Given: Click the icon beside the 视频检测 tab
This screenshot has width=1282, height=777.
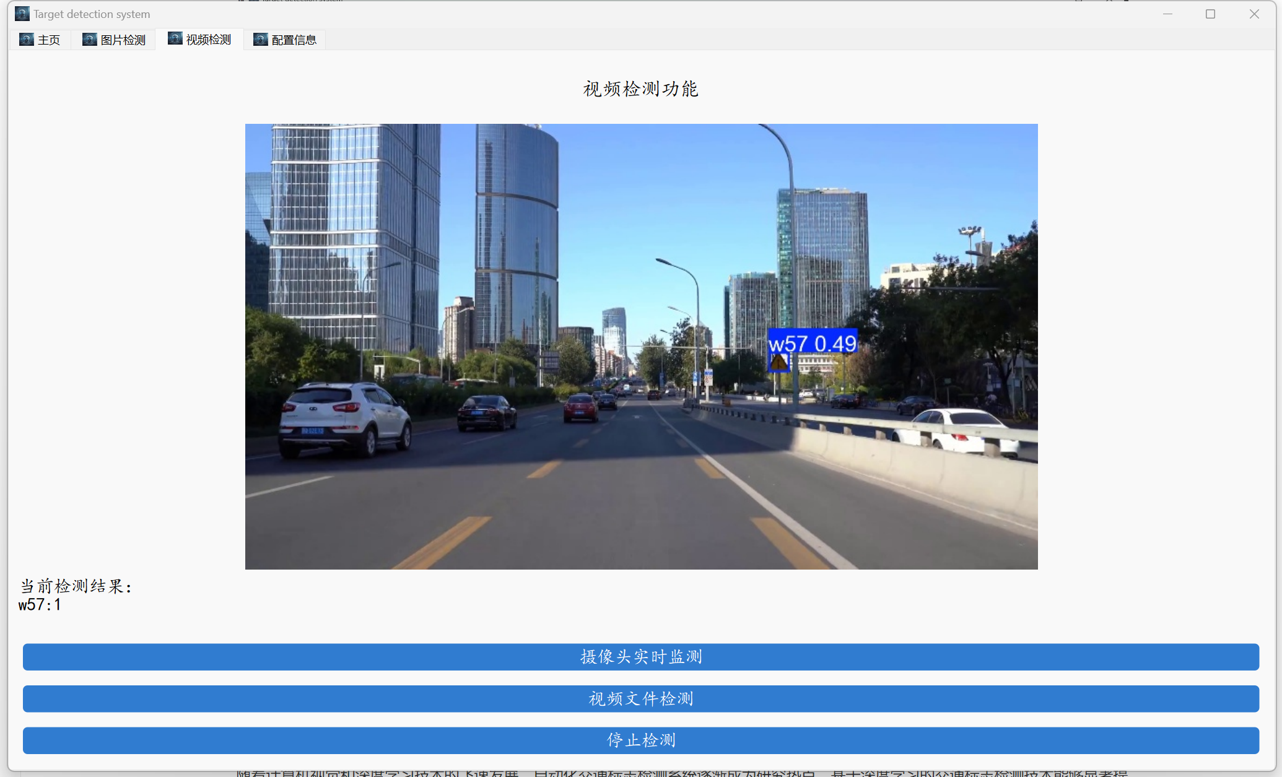Looking at the screenshot, I should 175,39.
